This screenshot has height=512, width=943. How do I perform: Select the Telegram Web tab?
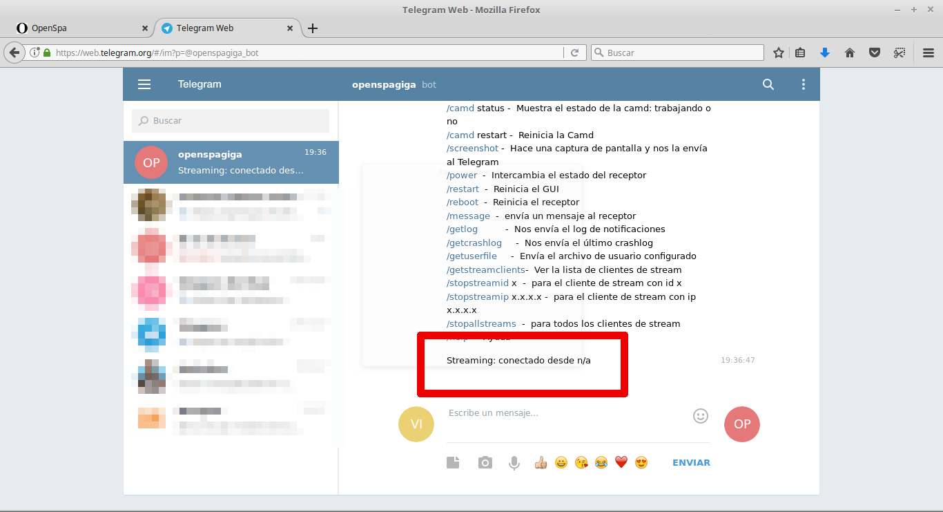point(228,28)
